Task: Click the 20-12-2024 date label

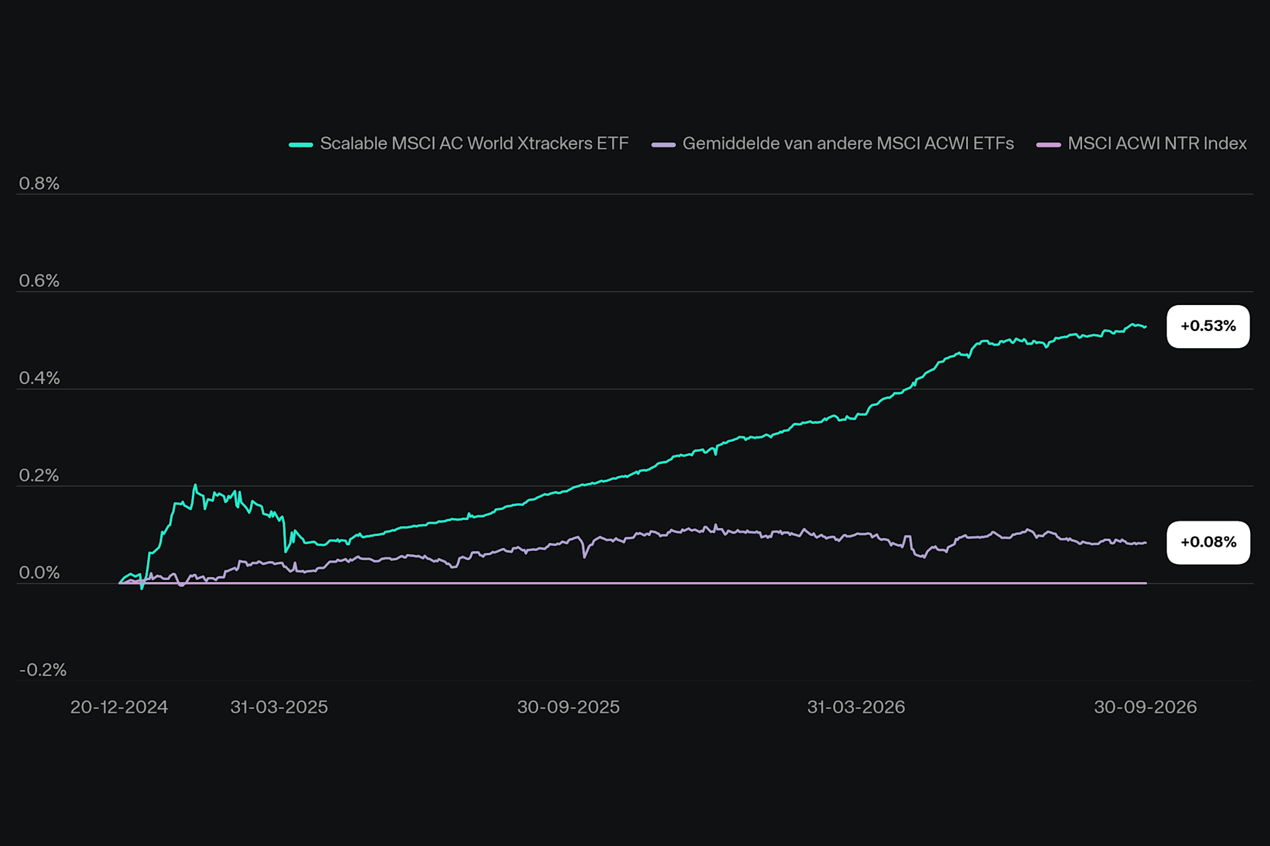Action: pos(119,707)
